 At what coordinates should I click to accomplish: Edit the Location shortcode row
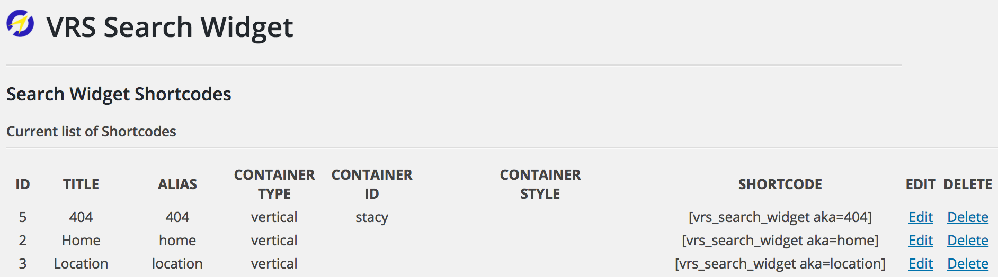tap(920, 264)
